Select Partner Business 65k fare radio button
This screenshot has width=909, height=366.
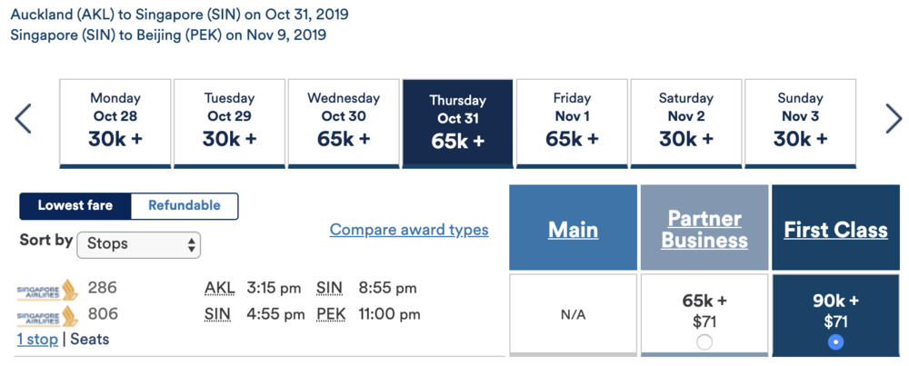click(x=704, y=342)
